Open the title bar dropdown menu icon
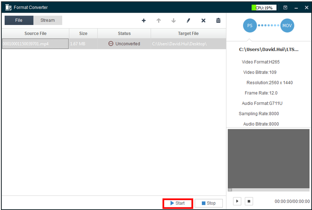The image size is (312, 210). coord(285,8)
